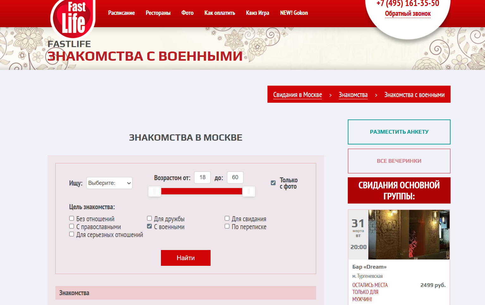Open the NEW! Gokon menu item
This screenshot has width=485, height=305.
tap(294, 13)
